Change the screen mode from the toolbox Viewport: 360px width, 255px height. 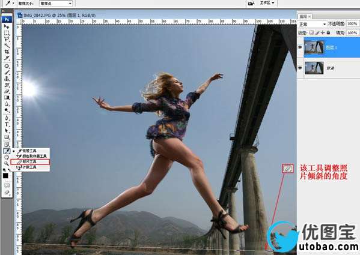point(7,193)
